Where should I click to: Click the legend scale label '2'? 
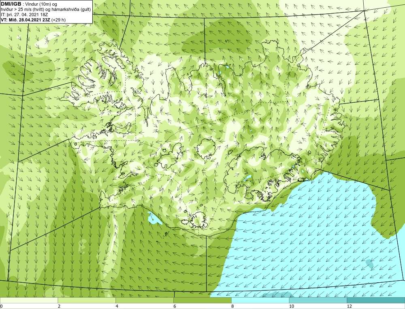(59, 306)
